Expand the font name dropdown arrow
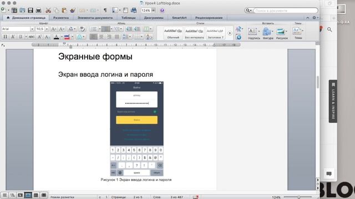355x199 pixels. (32, 29)
